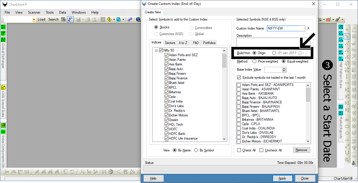Click the TI SCN scan icon
The height and width of the screenshot is (183, 358).
pyautogui.click(x=341, y=40)
